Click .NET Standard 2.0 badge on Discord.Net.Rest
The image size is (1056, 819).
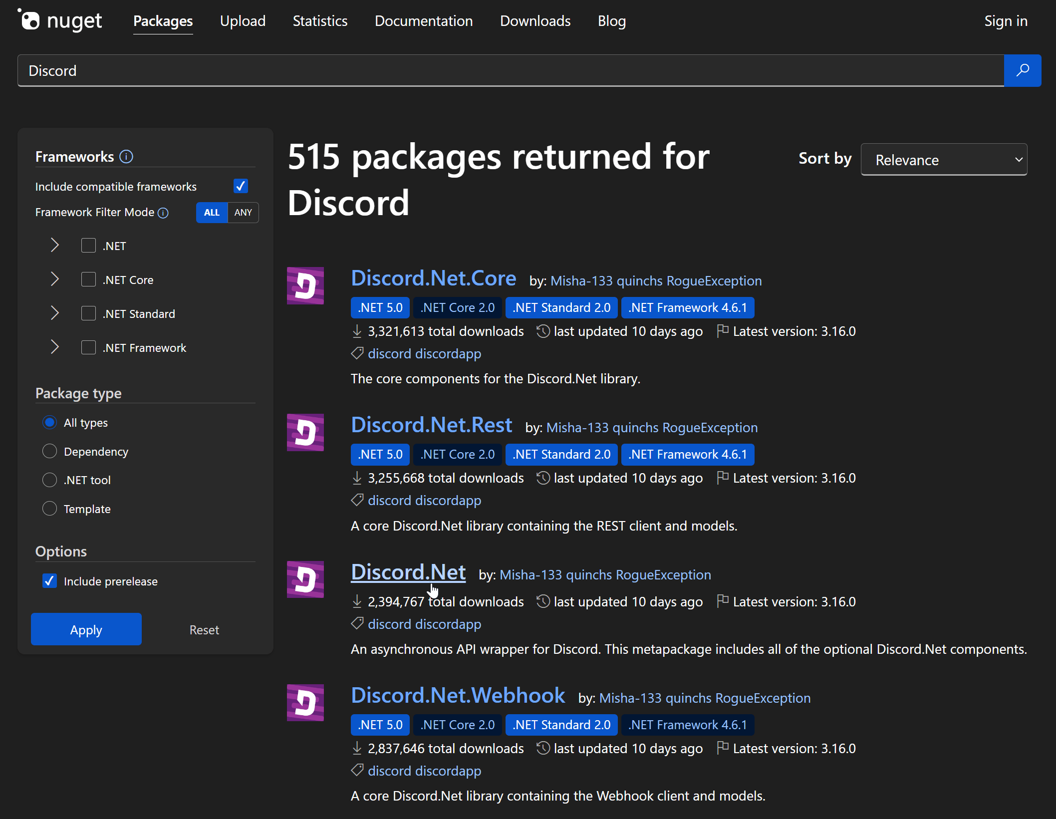pos(561,454)
